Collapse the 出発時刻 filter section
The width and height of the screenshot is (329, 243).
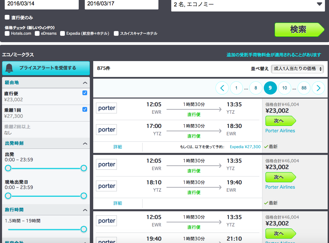pos(85,144)
